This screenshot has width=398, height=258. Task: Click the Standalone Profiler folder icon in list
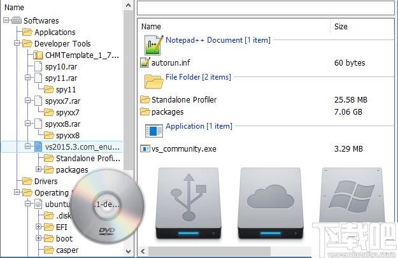(145, 99)
